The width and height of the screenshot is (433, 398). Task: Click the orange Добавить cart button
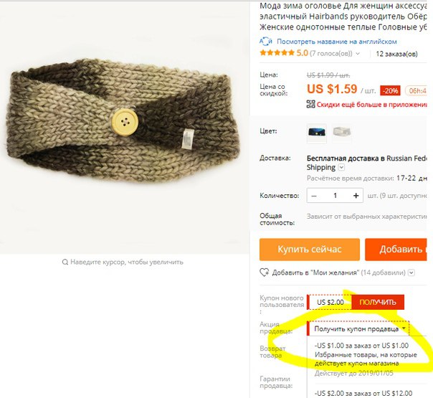[396, 250]
